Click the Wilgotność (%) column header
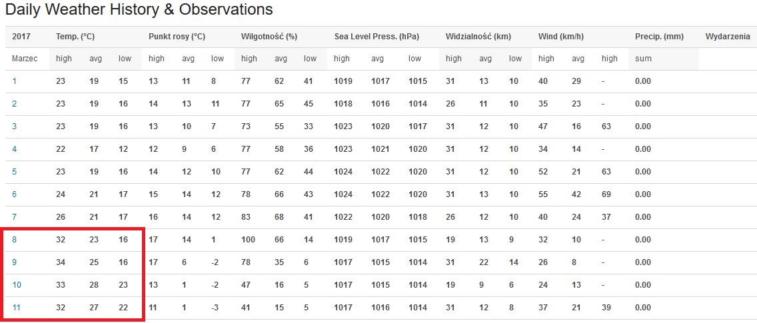The image size is (757, 323). point(268,37)
